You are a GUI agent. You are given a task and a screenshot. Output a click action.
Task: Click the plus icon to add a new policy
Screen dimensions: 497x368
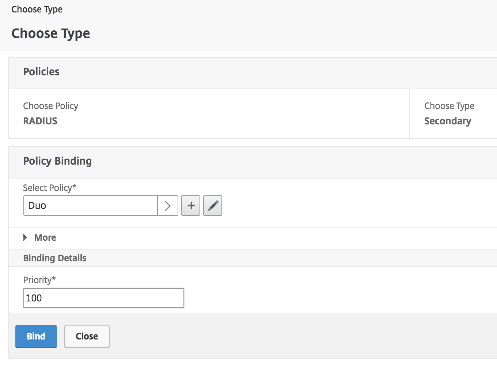190,206
